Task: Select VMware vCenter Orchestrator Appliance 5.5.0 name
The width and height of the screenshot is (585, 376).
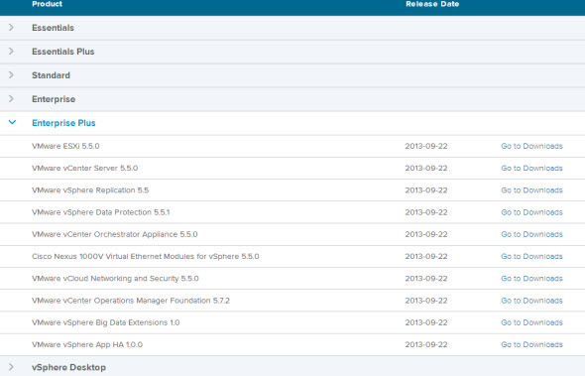Action: click(x=115, y=234)
